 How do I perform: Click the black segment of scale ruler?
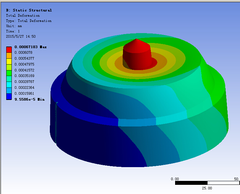[191, 183]
